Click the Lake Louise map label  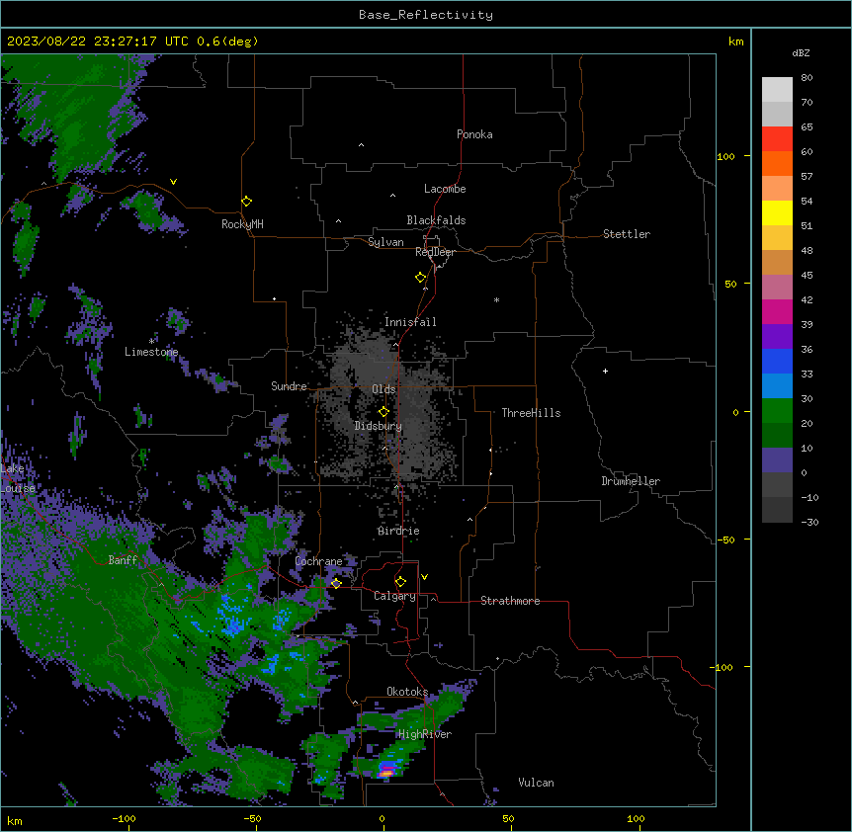coord(18,478)
